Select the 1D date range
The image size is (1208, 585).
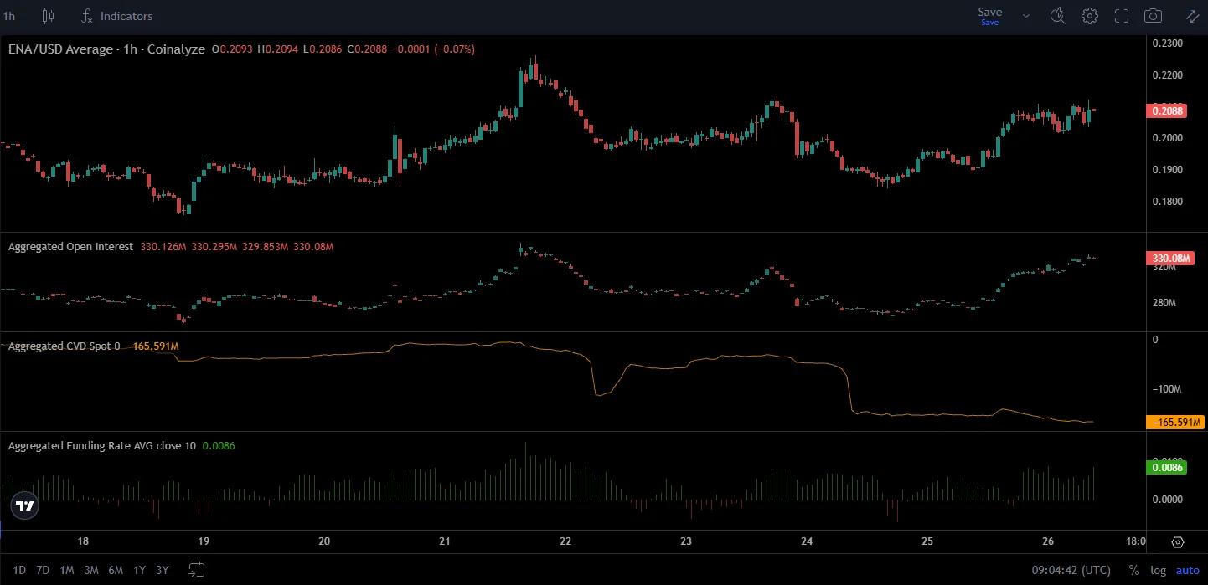(19, 571)
